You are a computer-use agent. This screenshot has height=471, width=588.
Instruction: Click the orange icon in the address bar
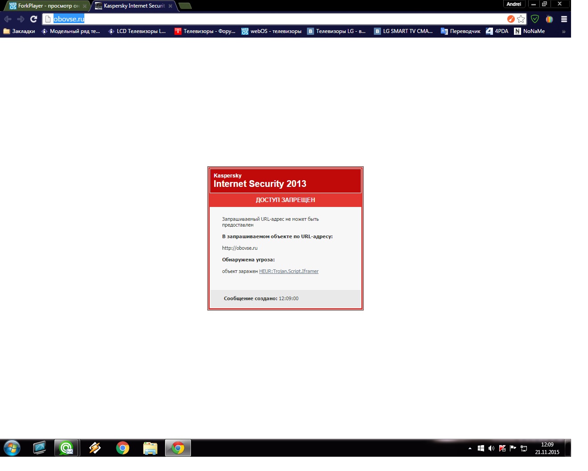(x=511, y=19)
